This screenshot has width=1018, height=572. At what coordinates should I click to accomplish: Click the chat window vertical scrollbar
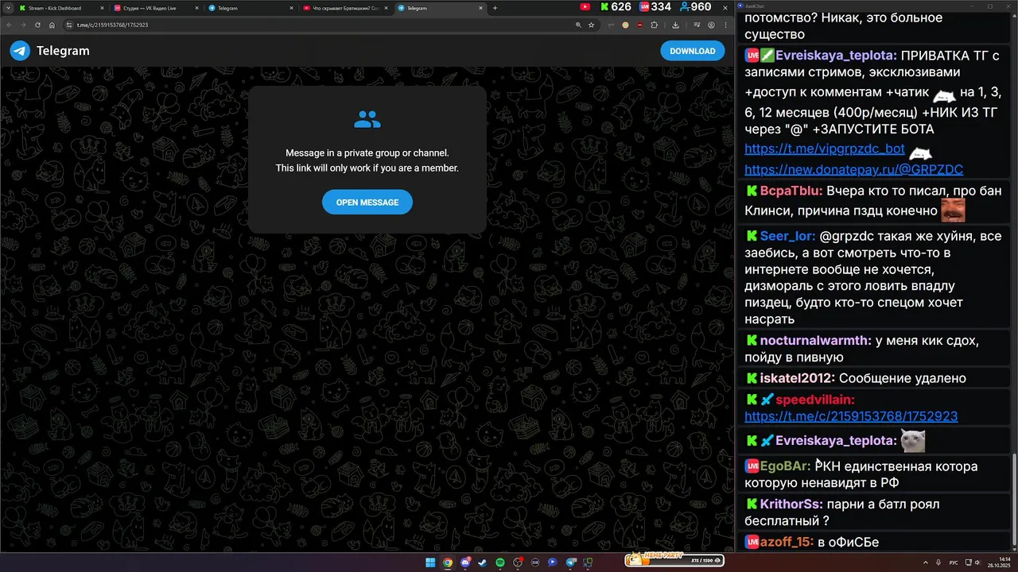click(1013, 500)
